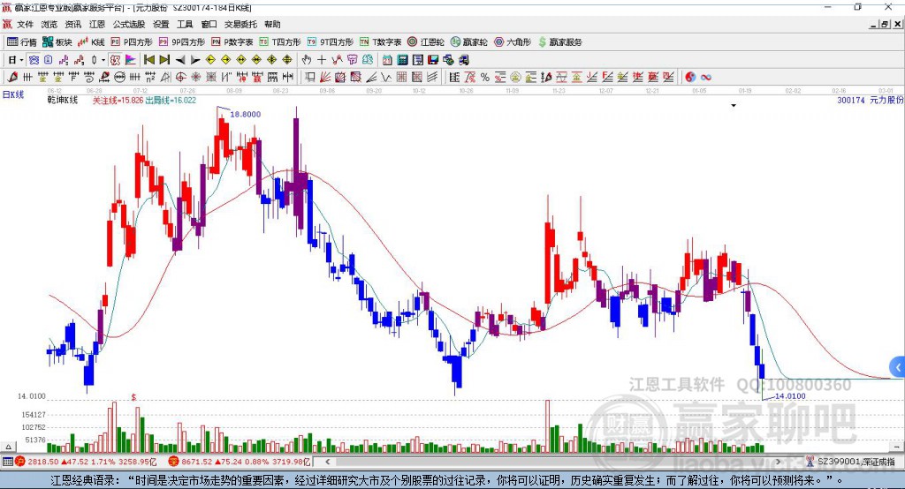
Task: Open 赢家服务 with the dollar icon
Action: point(559,42)
